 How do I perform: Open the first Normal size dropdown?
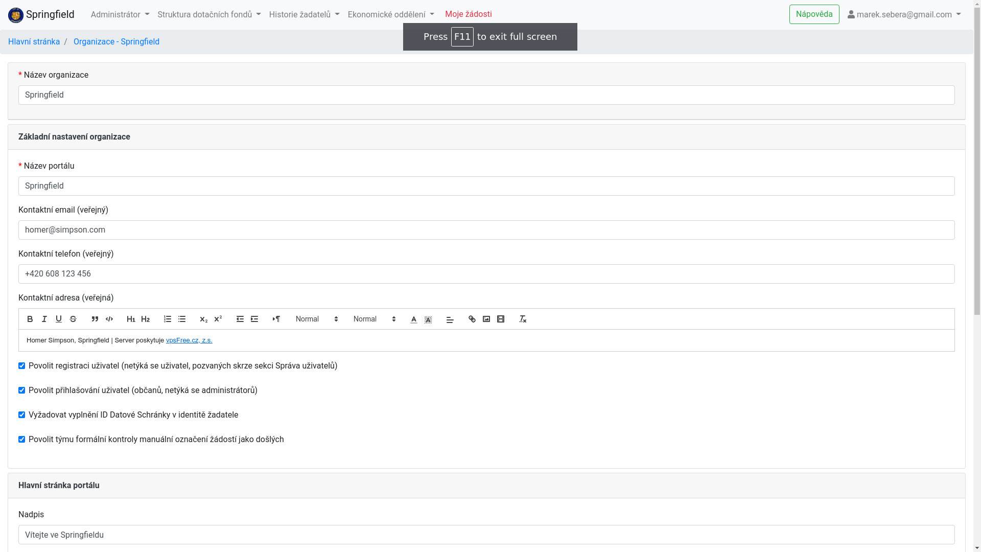[317, 319]
